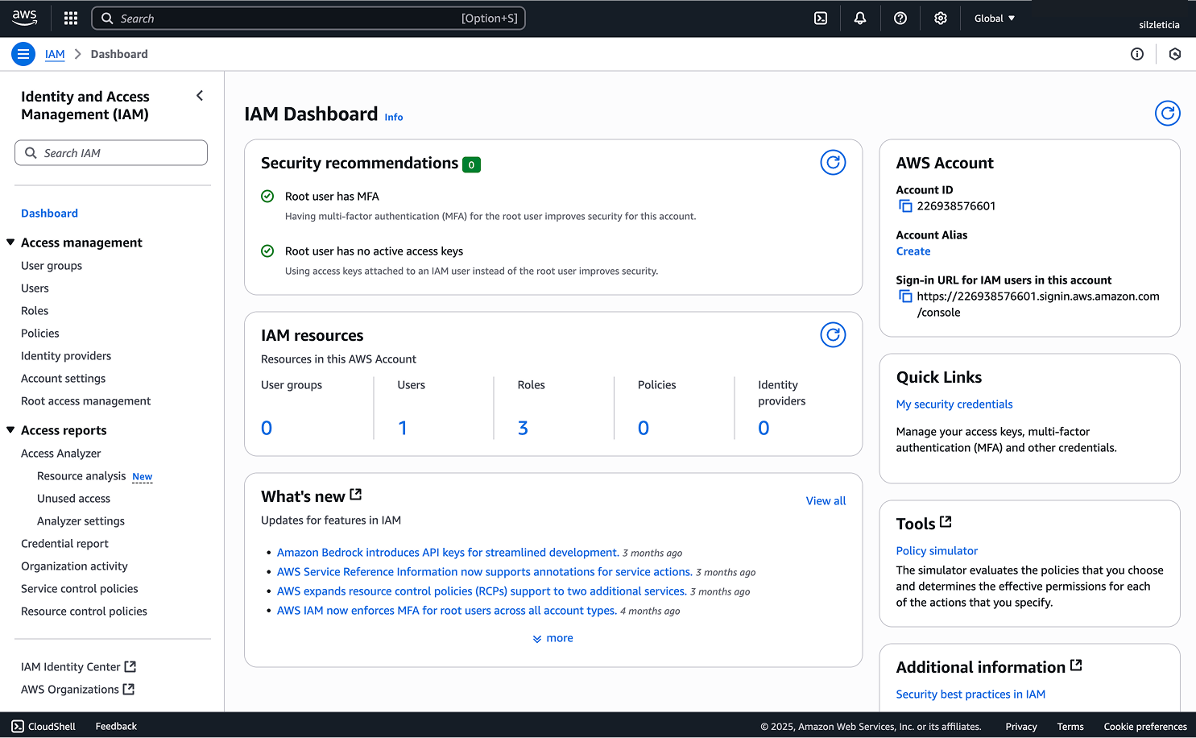The width and height of the screenshot is (1196, 738).
Task: Open the Policy simulator
Action: (937, 550)
